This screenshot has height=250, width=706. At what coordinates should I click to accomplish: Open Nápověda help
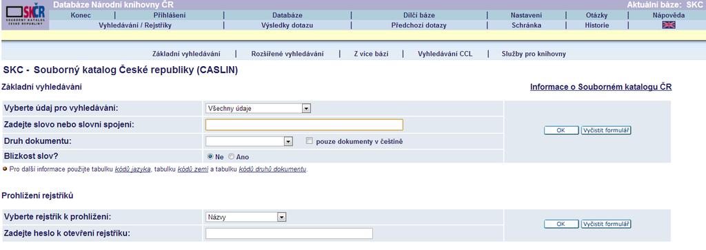pyautogui.click(x=669, y=15)
